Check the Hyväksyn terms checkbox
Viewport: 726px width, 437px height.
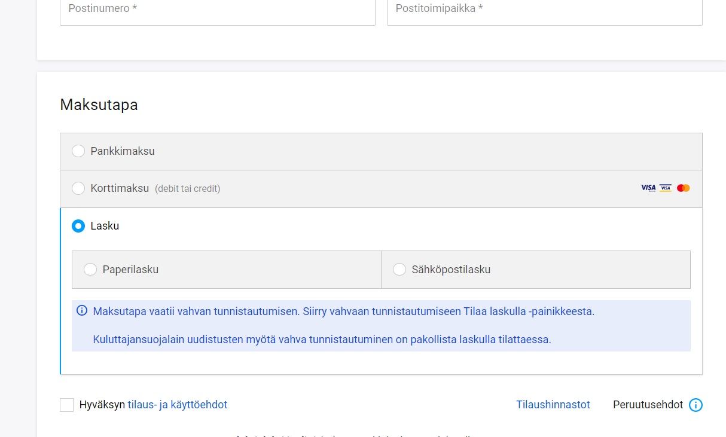click(x=66, y=405)
